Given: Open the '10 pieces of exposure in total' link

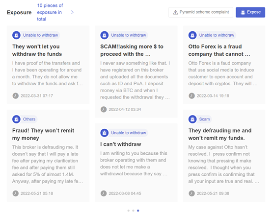Looking at the screenshot, I should (x=50, y=12).
